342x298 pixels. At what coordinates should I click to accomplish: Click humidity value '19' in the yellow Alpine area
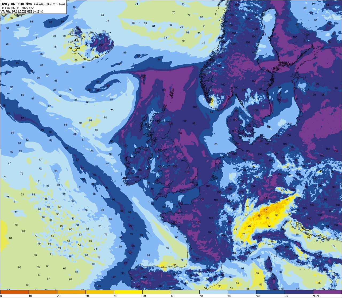259,216
